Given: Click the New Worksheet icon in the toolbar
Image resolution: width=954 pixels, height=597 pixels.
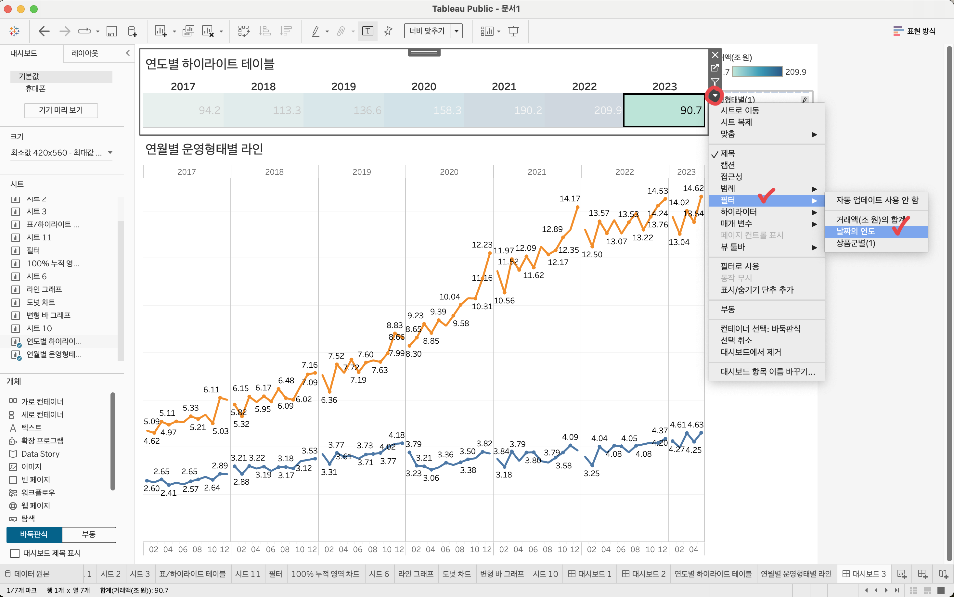Looking at the screenshot, I should (x=160, y=31).
